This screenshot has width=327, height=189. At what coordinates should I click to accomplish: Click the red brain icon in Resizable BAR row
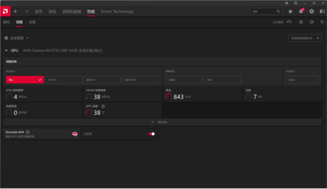pyautogui.click(x=75, y=134)
